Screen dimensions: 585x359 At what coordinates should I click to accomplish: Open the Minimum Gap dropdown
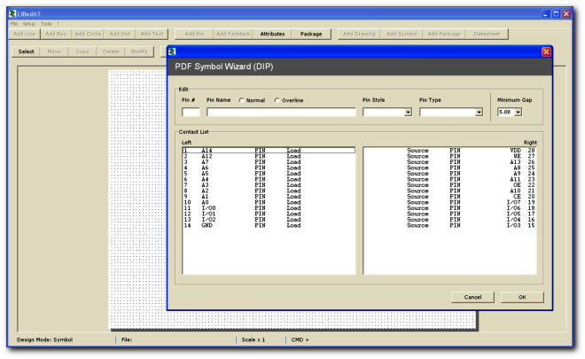(519, 112)
